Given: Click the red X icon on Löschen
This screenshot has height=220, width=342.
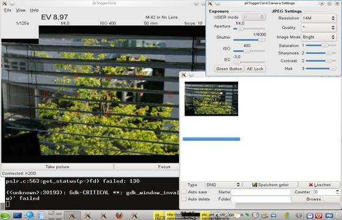Looking at the screenshot, I should click(x=311, y=185).
